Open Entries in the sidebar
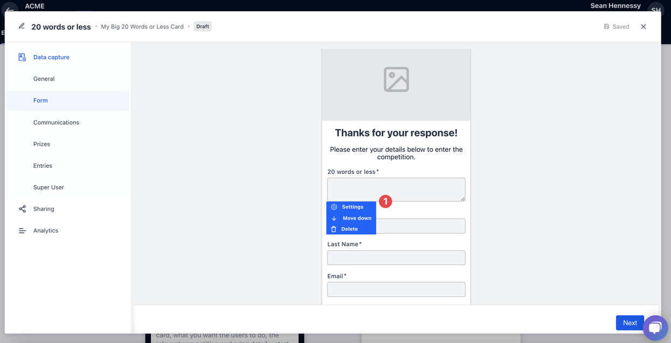Image resolution: width=671 pixels, height=343 pixels. 43,165
